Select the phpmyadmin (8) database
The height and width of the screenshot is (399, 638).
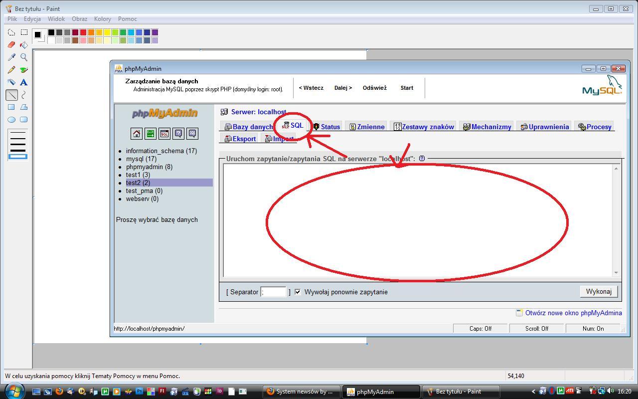point(149,167)
